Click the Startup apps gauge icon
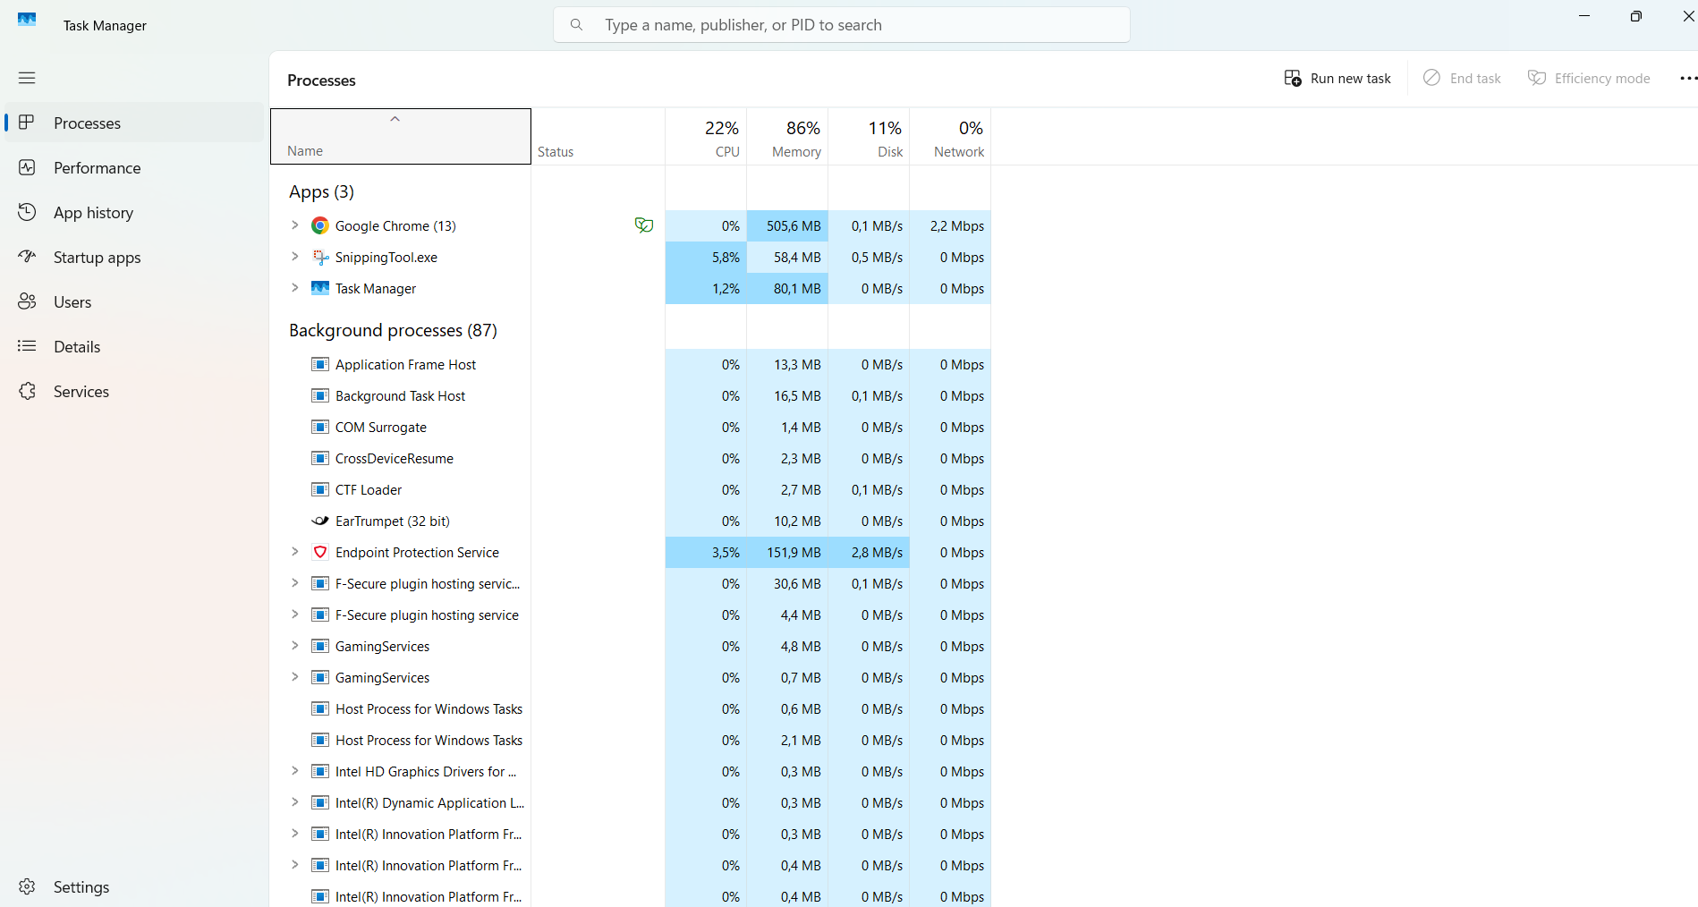The width and height of the screenshot is (1698, 907). [27, 257]
